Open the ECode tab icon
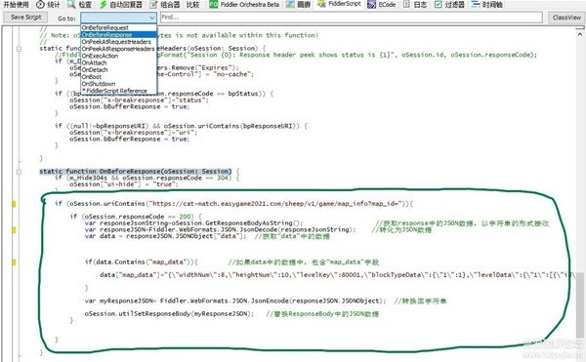 tap(371, 5)
